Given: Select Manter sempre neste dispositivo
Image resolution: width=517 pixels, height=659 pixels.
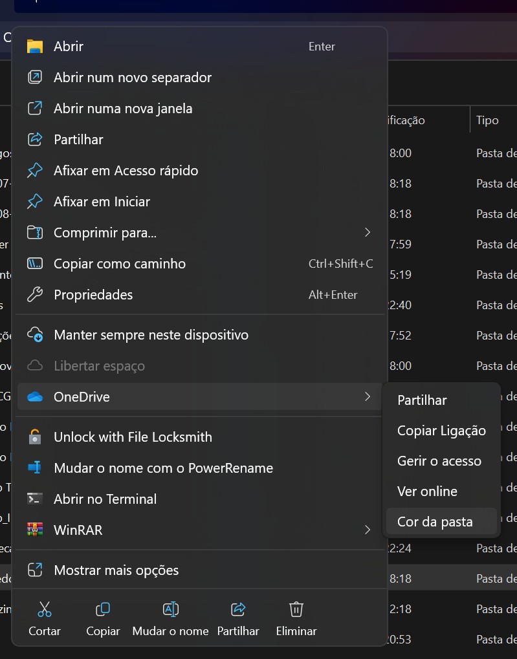Looking at the screenshot, I should pyautogui.click(x=151, y=335).
